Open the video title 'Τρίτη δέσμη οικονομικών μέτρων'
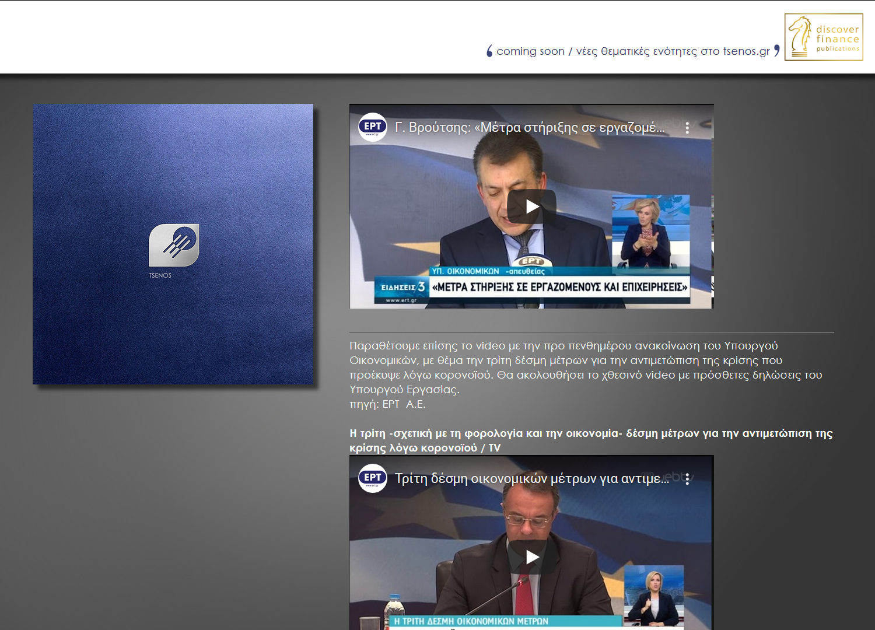 pos(532,478)
